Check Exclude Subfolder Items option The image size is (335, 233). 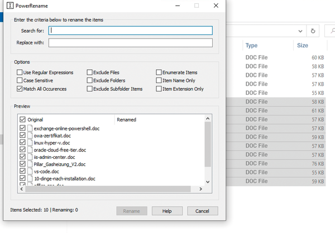tap(89, 89)
